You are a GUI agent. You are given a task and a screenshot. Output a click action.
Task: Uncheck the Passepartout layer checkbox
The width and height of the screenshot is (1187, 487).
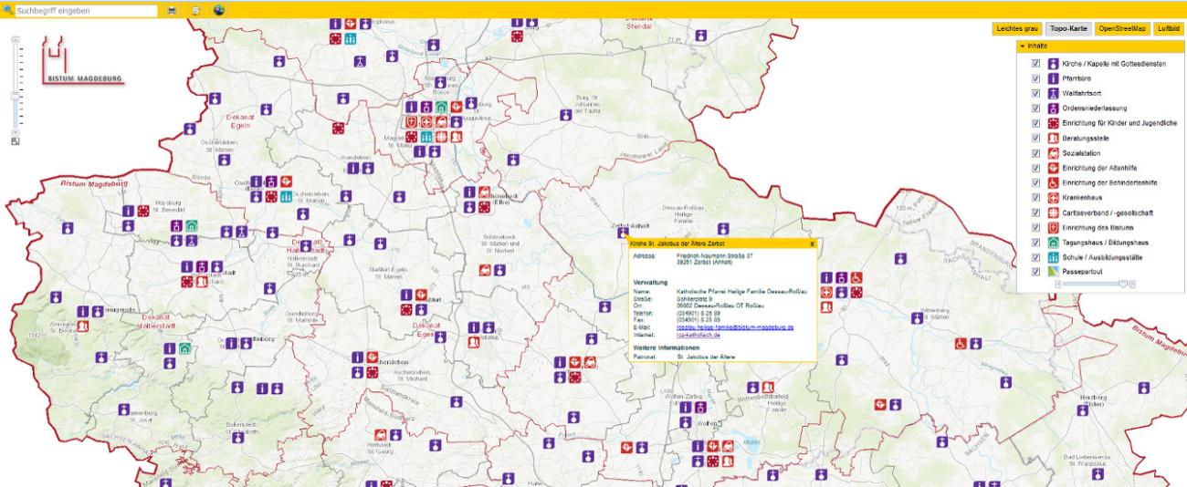1035,271
